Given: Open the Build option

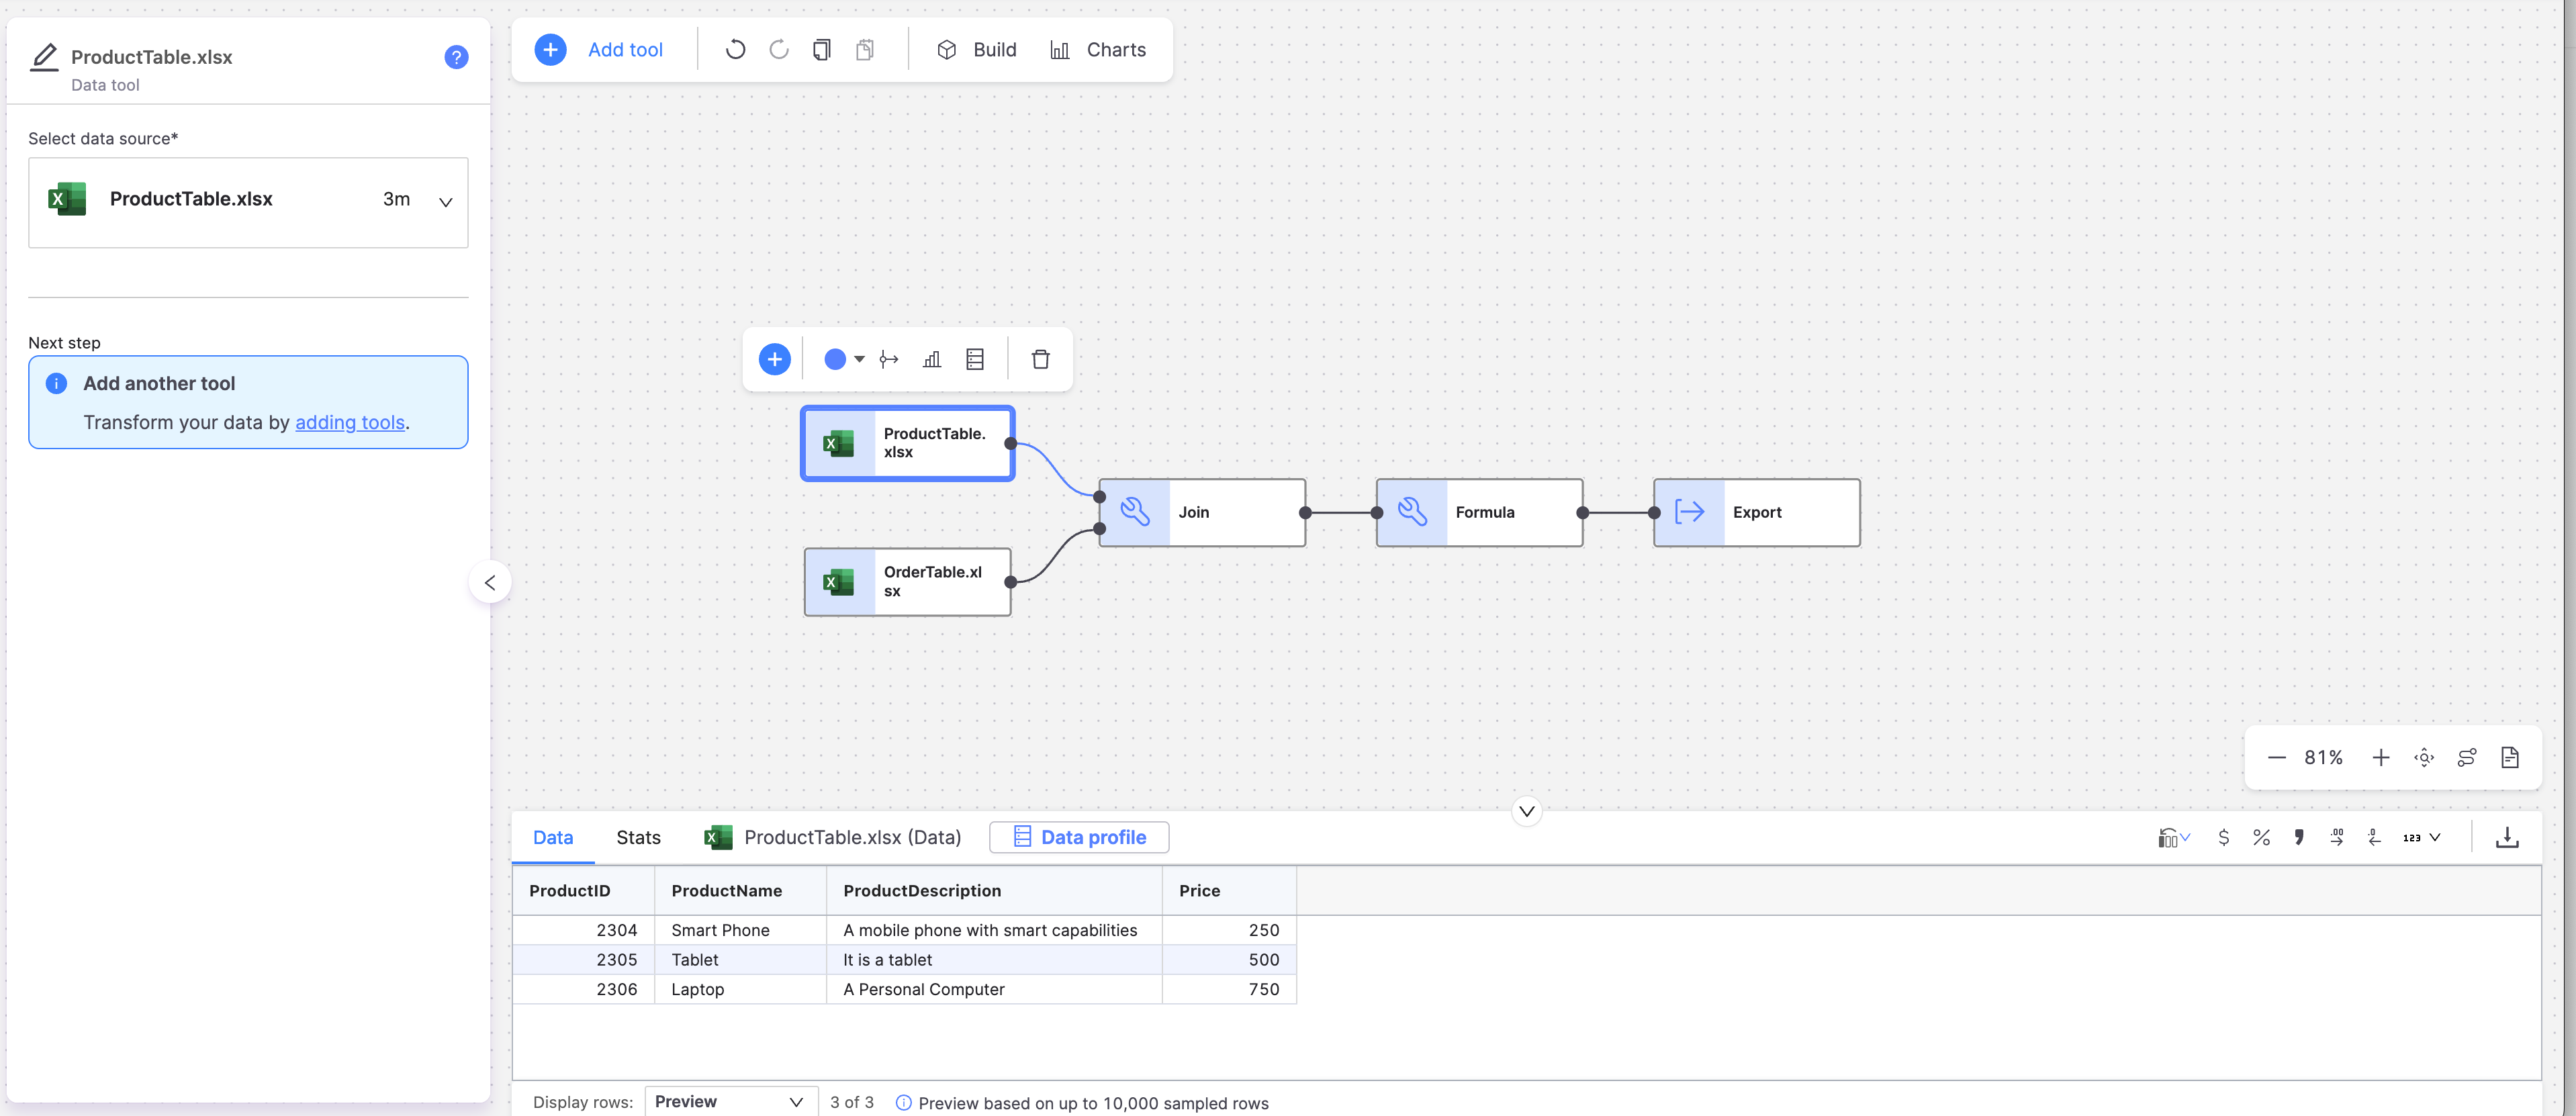Looking at the screenshot, I should [976, 49].
